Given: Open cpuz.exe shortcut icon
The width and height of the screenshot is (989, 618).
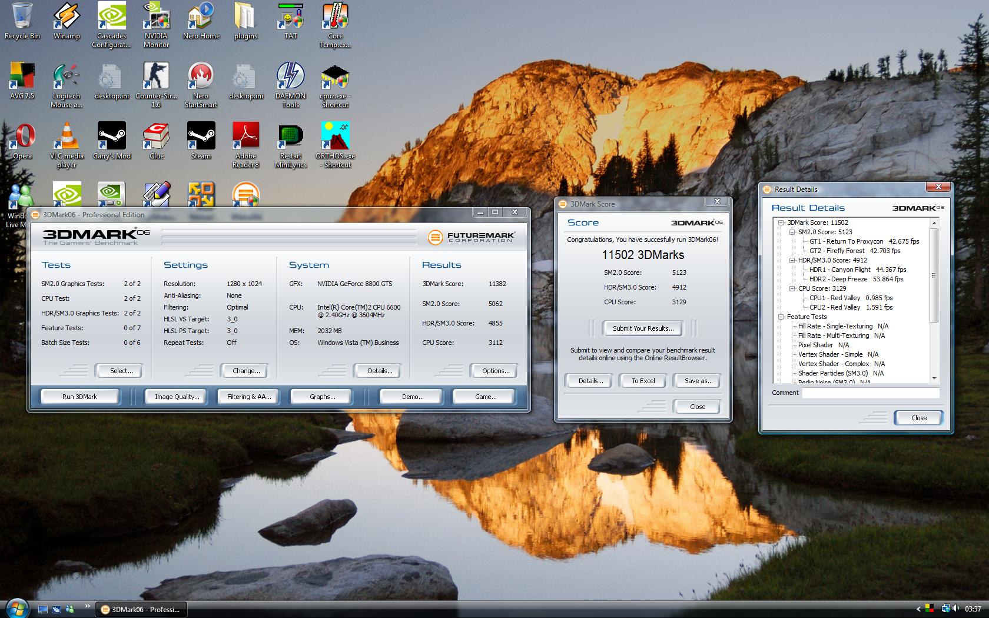Looking at the screenshot, I should coord(336,85).
